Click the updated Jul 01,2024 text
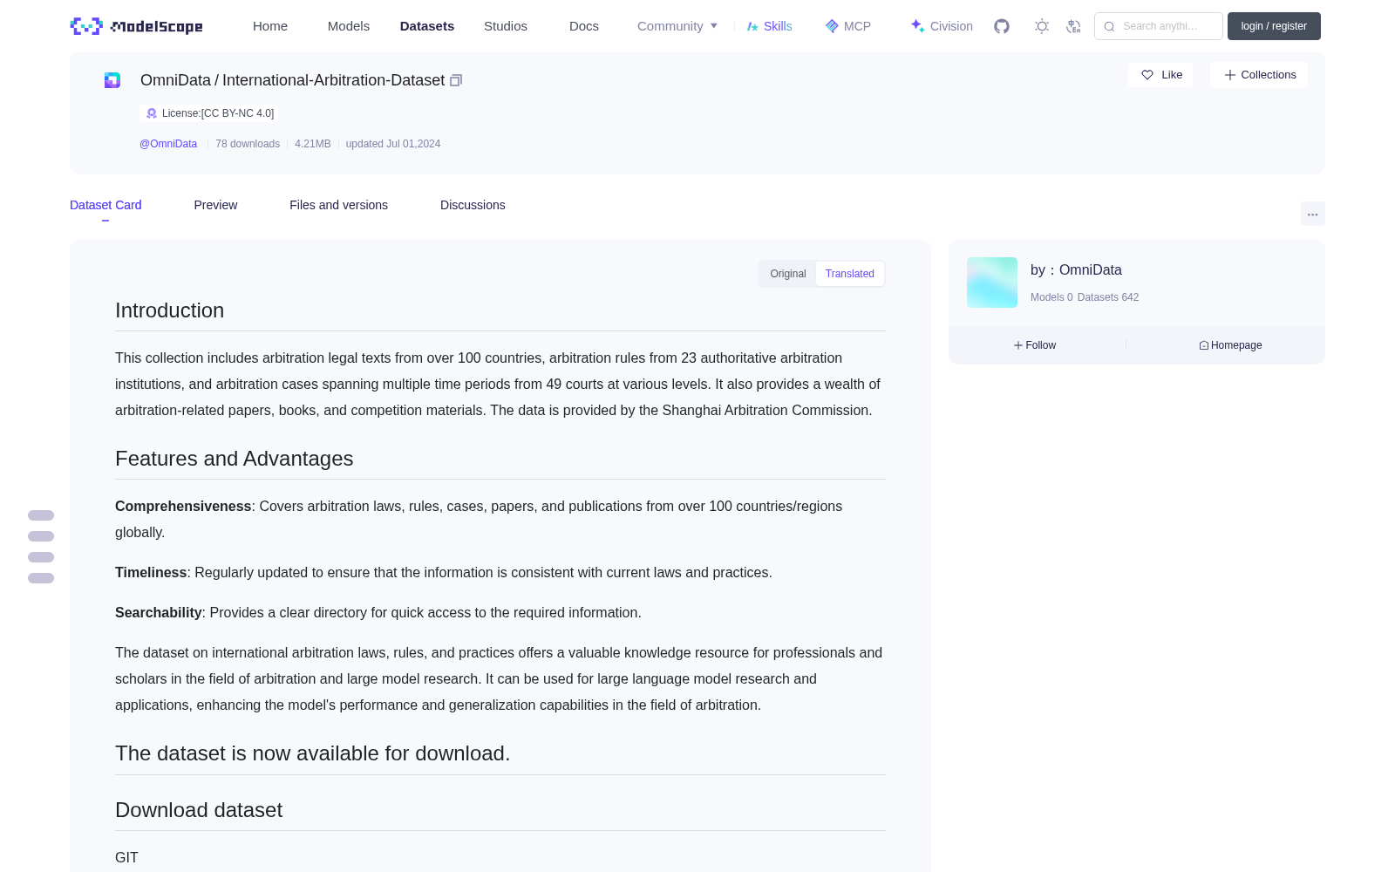This screenshot has width=1395, height=872. coord(393,144)
